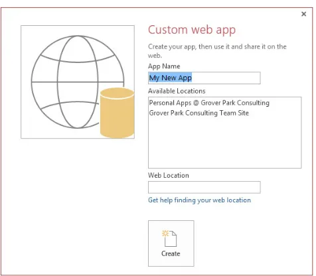Select the App Name text field
Screen dimensions: 316x276
(204, 78)
